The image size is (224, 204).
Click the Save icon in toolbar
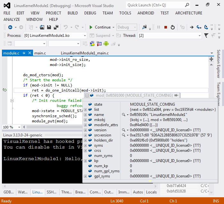pos(49,27)
